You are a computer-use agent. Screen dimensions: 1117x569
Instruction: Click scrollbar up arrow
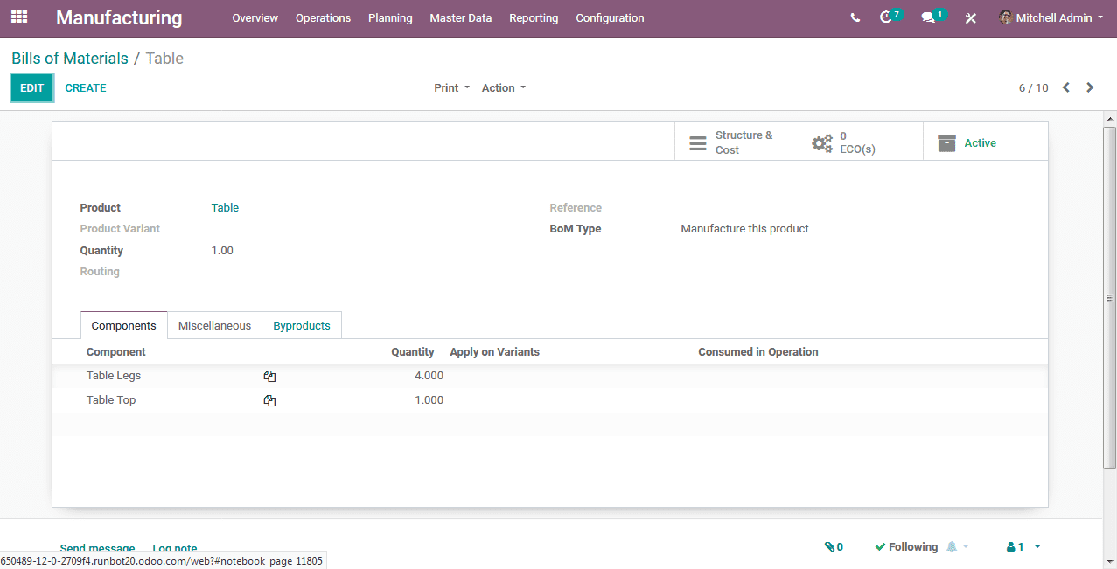pos(1109,117)
